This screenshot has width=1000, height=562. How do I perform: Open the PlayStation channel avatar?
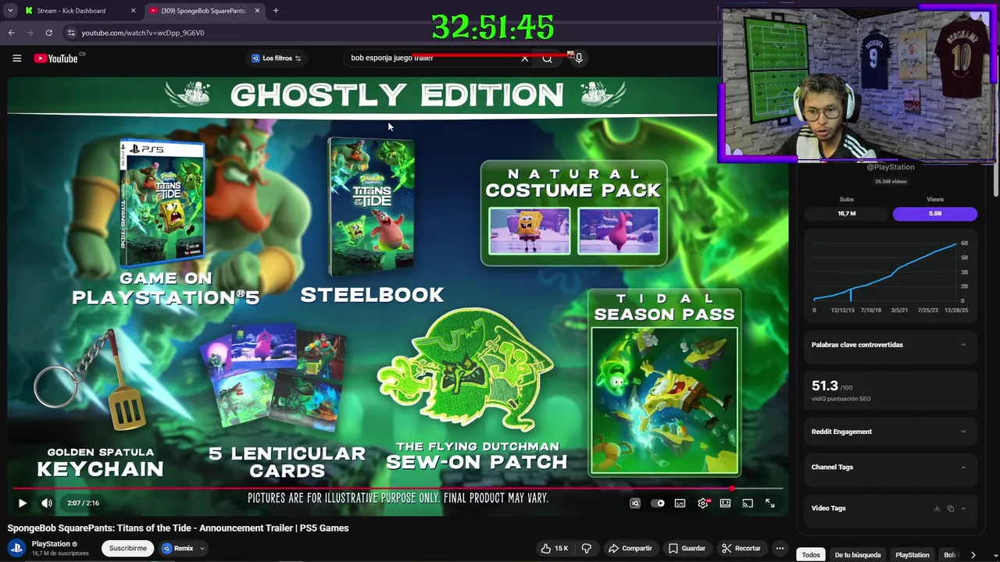(x=16, y=548)
